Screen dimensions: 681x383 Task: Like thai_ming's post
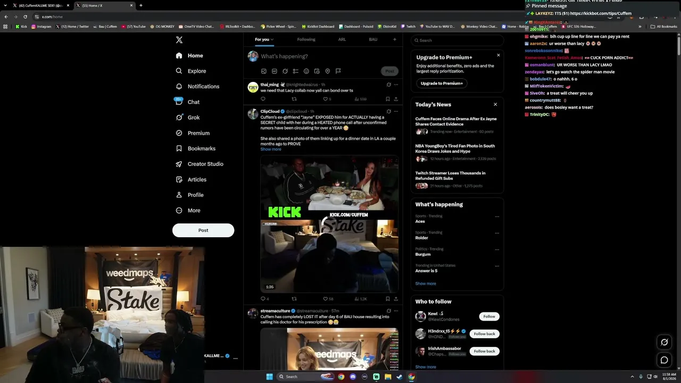point(327,99)
